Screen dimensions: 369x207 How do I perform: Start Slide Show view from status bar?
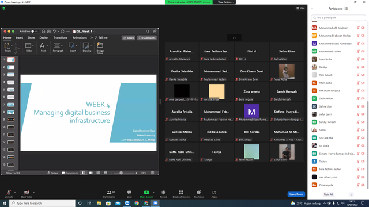pyautogui.click(x=106, y=173)
